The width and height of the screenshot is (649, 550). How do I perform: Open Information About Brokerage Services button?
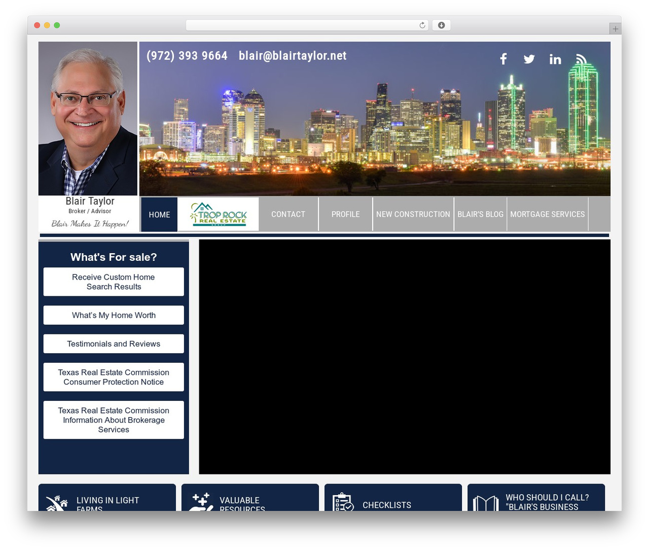(114, 420)
